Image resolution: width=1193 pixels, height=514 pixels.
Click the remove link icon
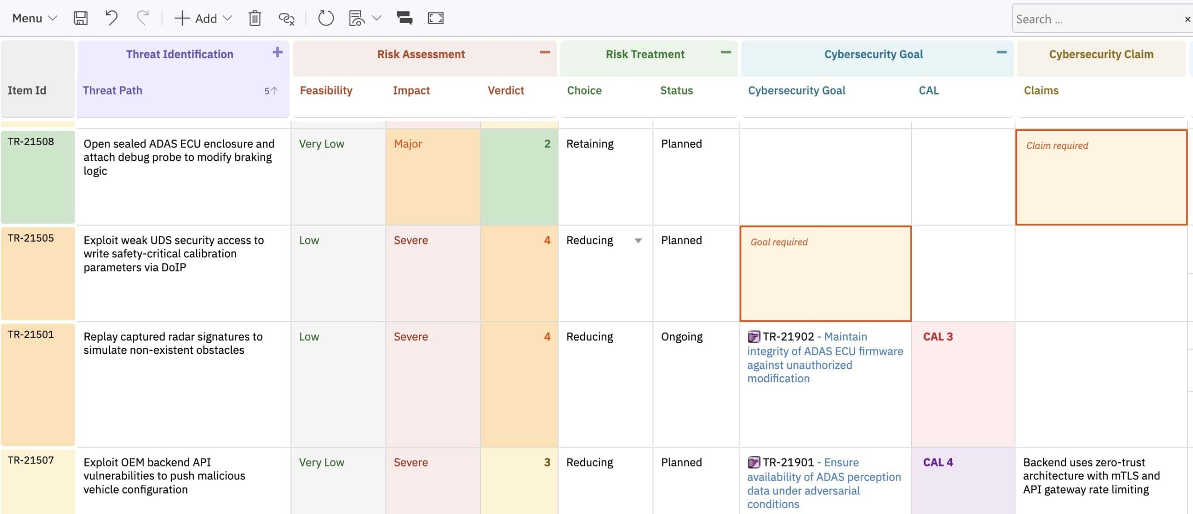286,18
